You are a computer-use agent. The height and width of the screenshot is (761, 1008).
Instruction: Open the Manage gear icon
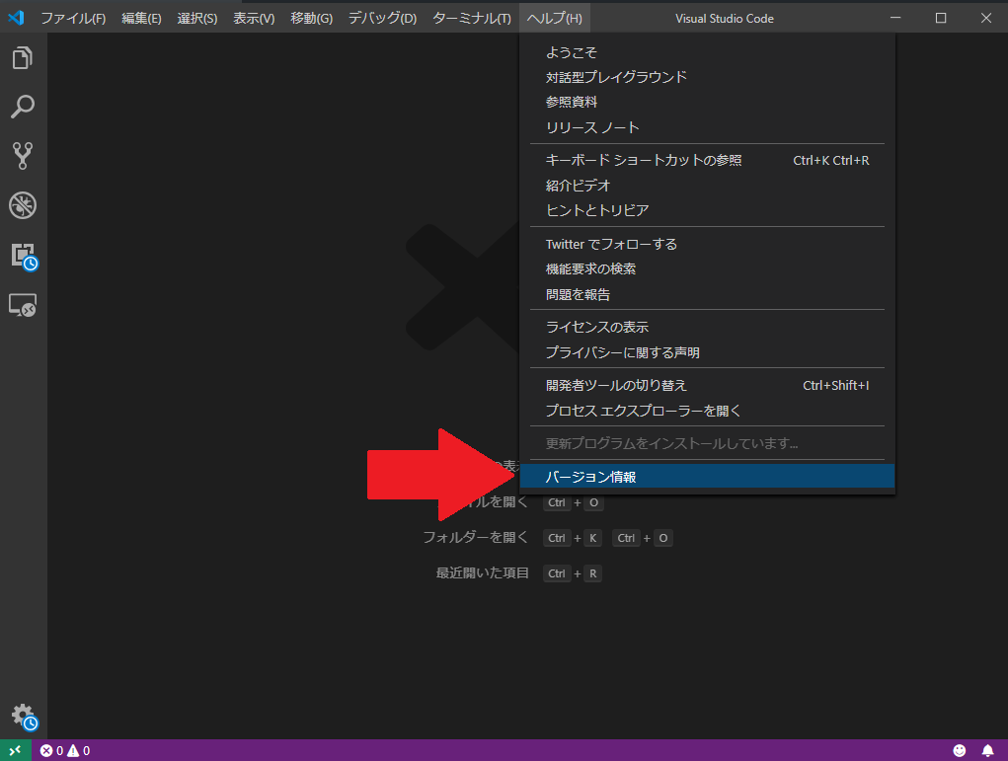click(x=25, y=717)
